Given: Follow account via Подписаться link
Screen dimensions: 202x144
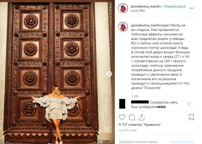Looking at the screenshot, I should click(x=175, y=6).
